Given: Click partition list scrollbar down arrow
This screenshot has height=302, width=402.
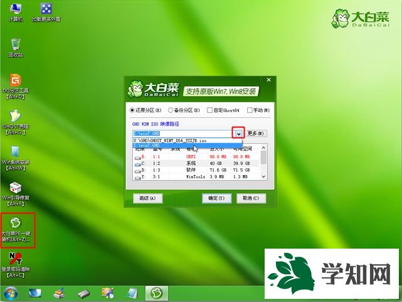Looking at the screenshot, I should coord(263,177).
